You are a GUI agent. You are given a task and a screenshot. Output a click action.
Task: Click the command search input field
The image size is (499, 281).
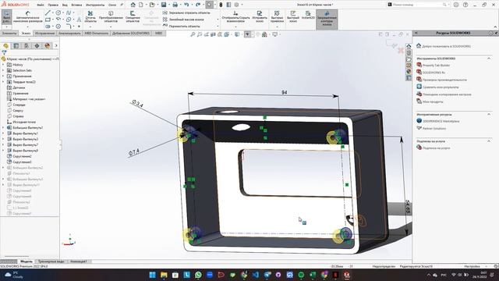pos(418,5)
